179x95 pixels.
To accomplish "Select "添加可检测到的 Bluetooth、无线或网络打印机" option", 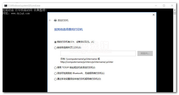I will [x=55, y=73].
